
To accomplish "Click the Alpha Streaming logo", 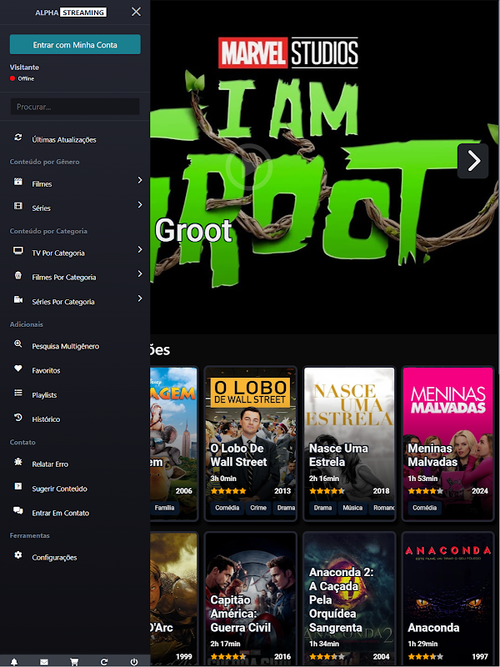I will 71,13.
